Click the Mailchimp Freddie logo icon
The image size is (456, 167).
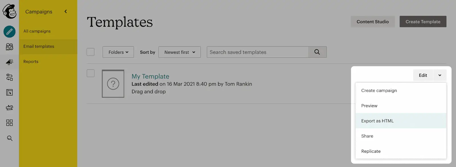tap(9, 11)
